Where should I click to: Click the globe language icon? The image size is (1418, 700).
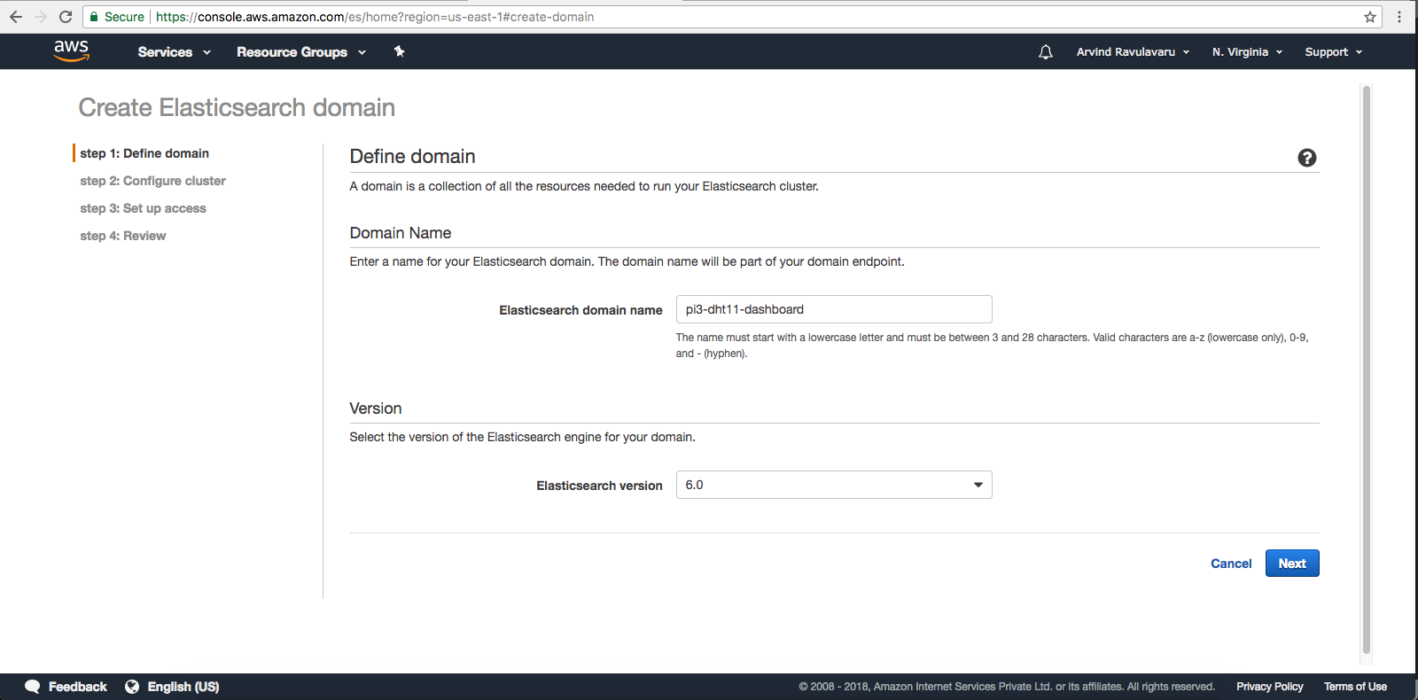point(132,687)
